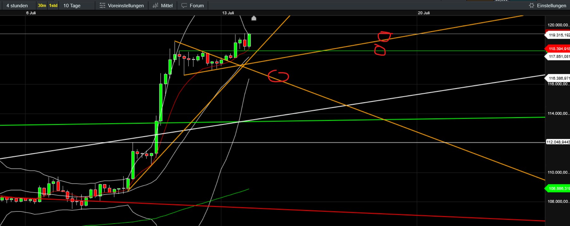
Task: Choose the 10 Tage range
Action: [72, 6]
